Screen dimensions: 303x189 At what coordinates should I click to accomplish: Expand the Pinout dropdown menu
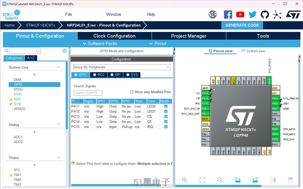158,44
